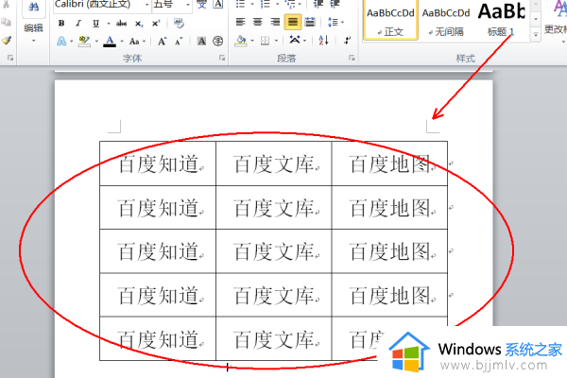The image size is (567, 378).
Task: Click the Text Effects glowing A icon
Action: [61, 42]
